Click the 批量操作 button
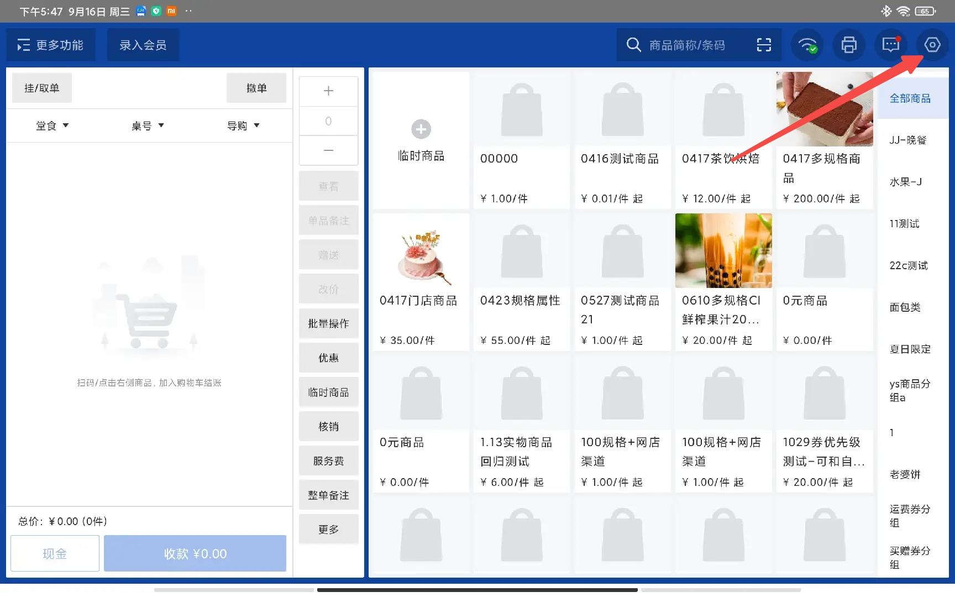 click(328, 323)
